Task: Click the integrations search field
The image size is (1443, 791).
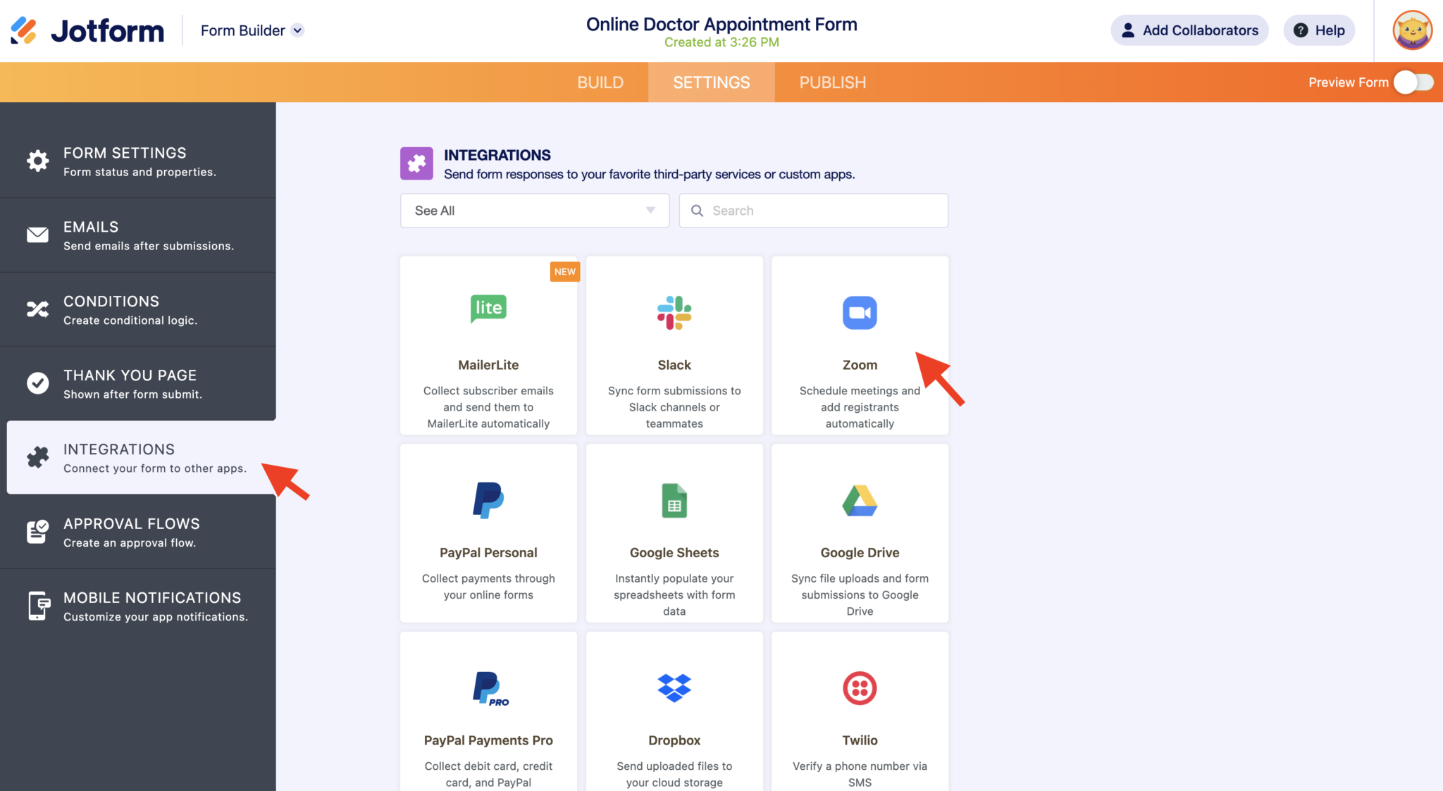Action: (x=812, y=210)
